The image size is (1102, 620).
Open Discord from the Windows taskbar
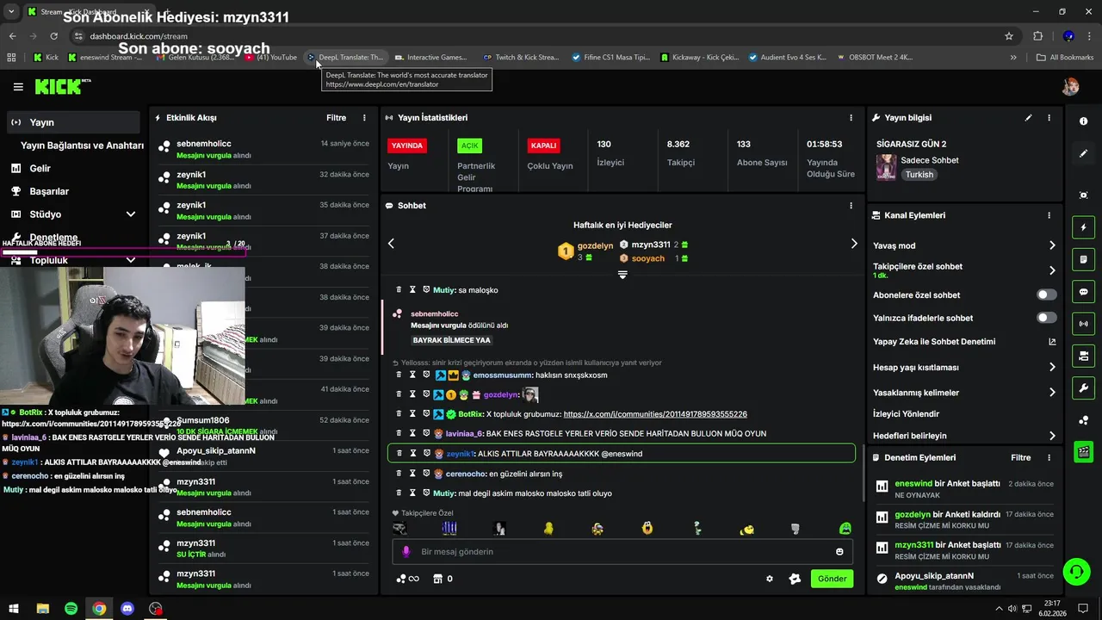pyautogui.click(x=127, y=609)
